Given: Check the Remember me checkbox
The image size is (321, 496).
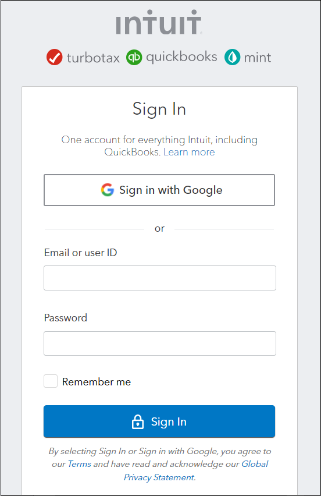Looking at the screenshot, I should pyautogui.click(x=51, y=381).
